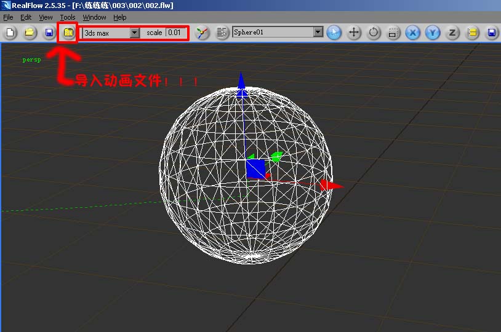Open the View menu
501x332 pixels.
pos(46,17)
